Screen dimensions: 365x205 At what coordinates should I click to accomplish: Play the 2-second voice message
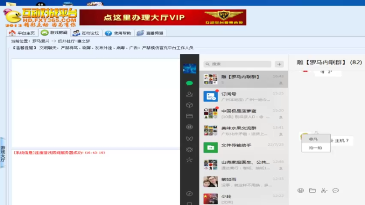pos(327,72)
